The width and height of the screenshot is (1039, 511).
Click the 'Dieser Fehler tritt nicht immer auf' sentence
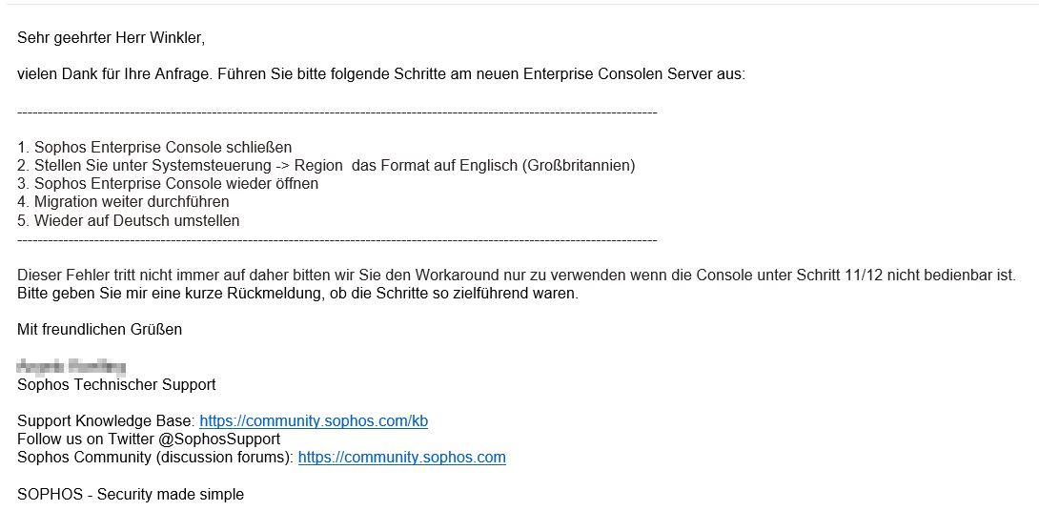tap(517, 276)
